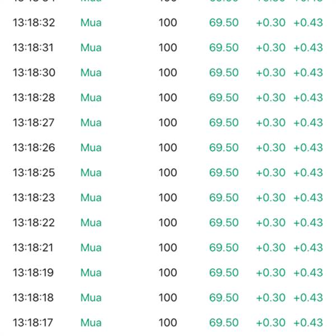Click +0.30 change in 13:18:17 row
The image size is (336, 336).
coord(270,323)
